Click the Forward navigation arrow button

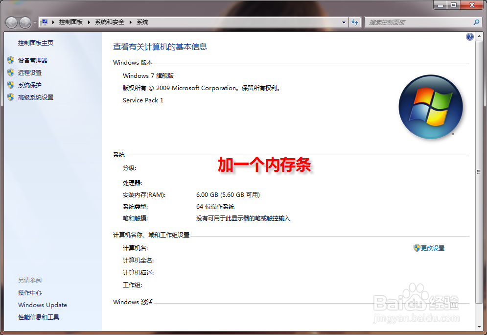(25, 23)
